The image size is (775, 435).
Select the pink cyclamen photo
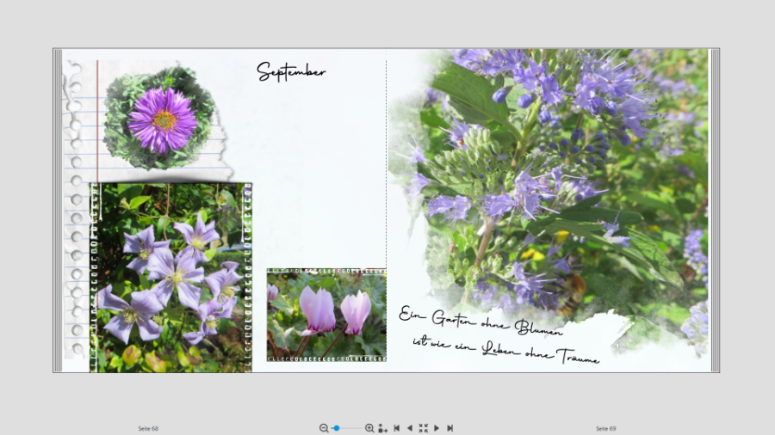[x=326, y=316]
